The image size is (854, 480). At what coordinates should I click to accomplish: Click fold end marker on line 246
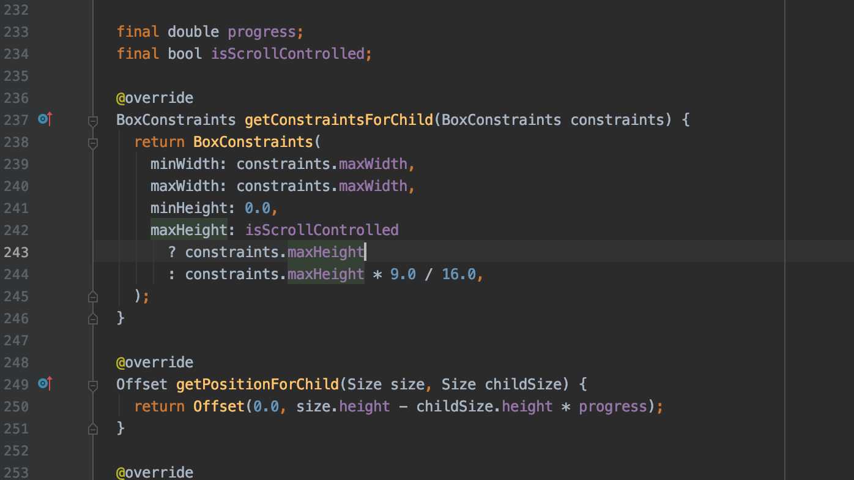pyautogui.click(x=93, y=318)
